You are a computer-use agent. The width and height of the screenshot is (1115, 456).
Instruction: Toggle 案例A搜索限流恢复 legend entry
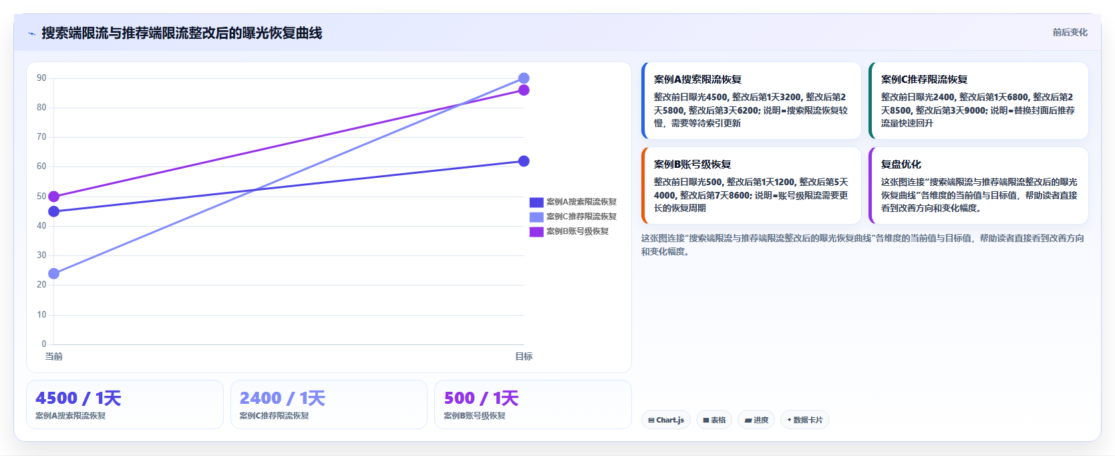click(x=573, y=202)
